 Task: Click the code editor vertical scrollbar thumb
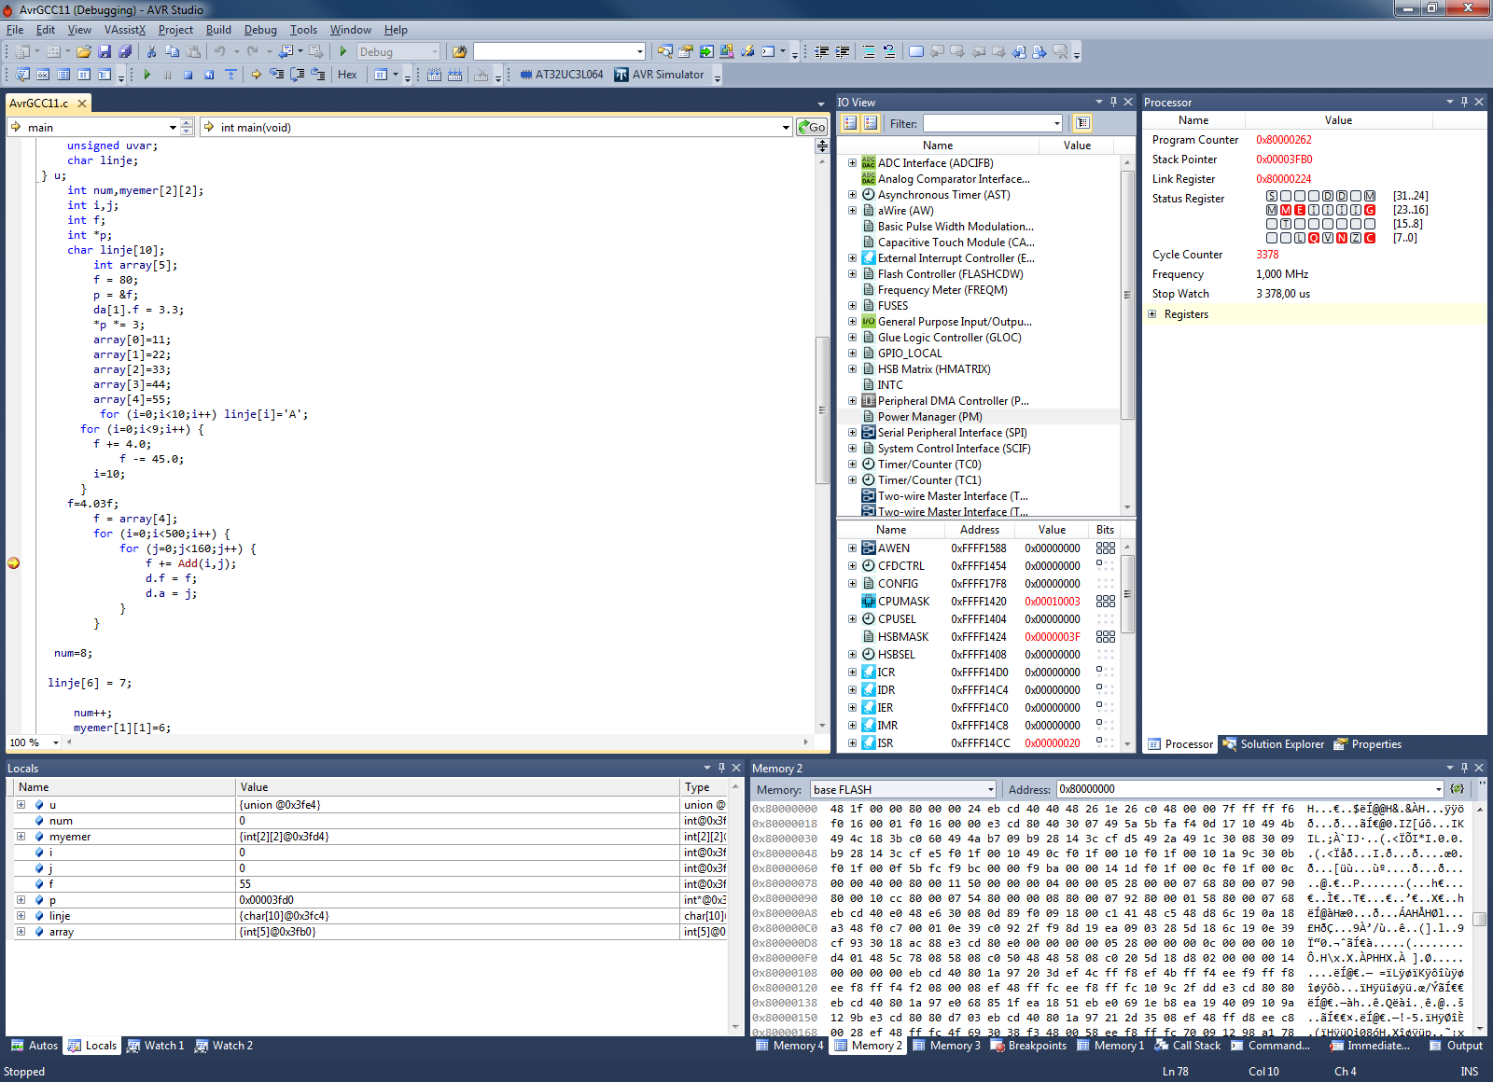[x=822, y=410]
